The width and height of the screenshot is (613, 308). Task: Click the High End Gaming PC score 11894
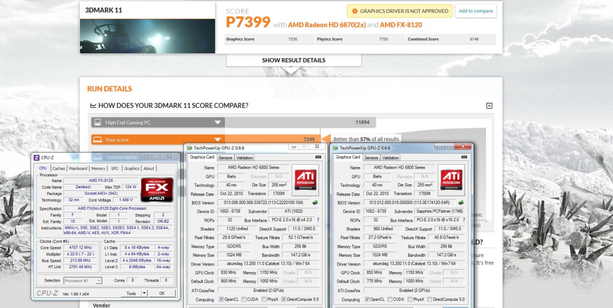tap(362, 123)
